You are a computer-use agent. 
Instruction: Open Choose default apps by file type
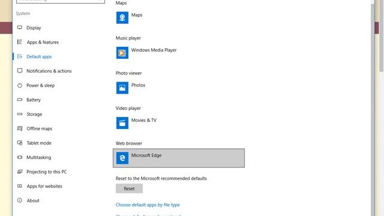click(x=148, y=205)
